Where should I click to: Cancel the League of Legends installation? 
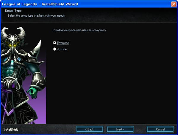160,129
